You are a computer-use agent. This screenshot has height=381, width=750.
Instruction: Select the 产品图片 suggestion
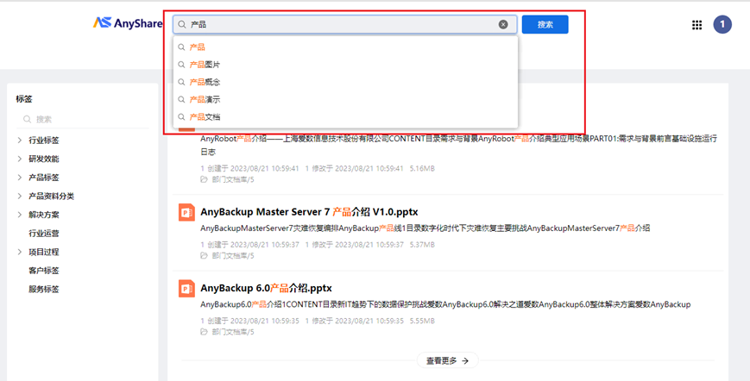[x=345, y=65]
